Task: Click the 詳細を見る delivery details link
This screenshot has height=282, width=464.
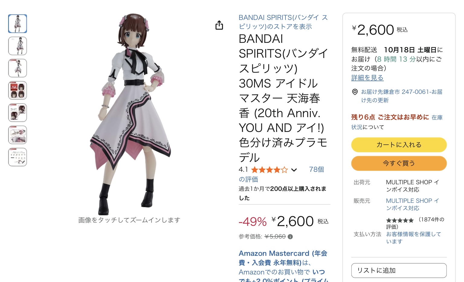Action: coord(367,78)
